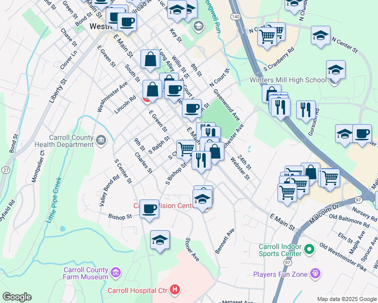Open the shopping bag marker near Long Alley
Screen dimensions: 378x303
[x=151, y=59]
